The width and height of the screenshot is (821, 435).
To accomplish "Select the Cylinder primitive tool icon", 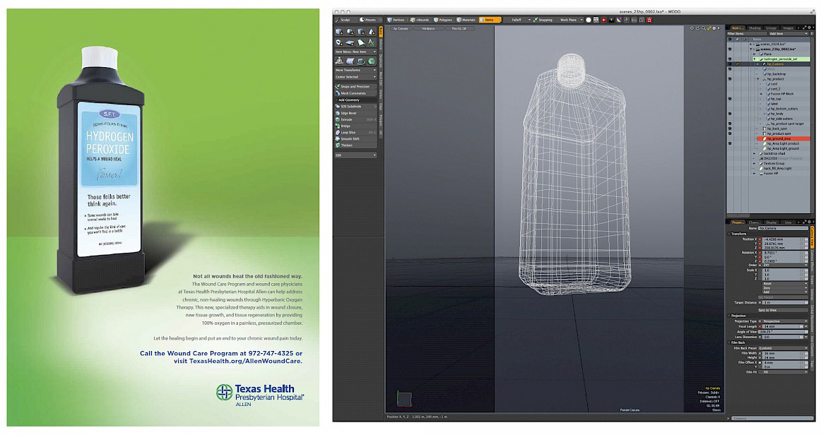I will [361, 31].
